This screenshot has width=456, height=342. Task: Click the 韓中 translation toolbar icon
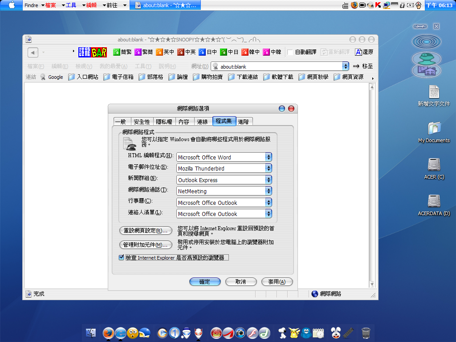pyautogui.click(x=245, y=52)
